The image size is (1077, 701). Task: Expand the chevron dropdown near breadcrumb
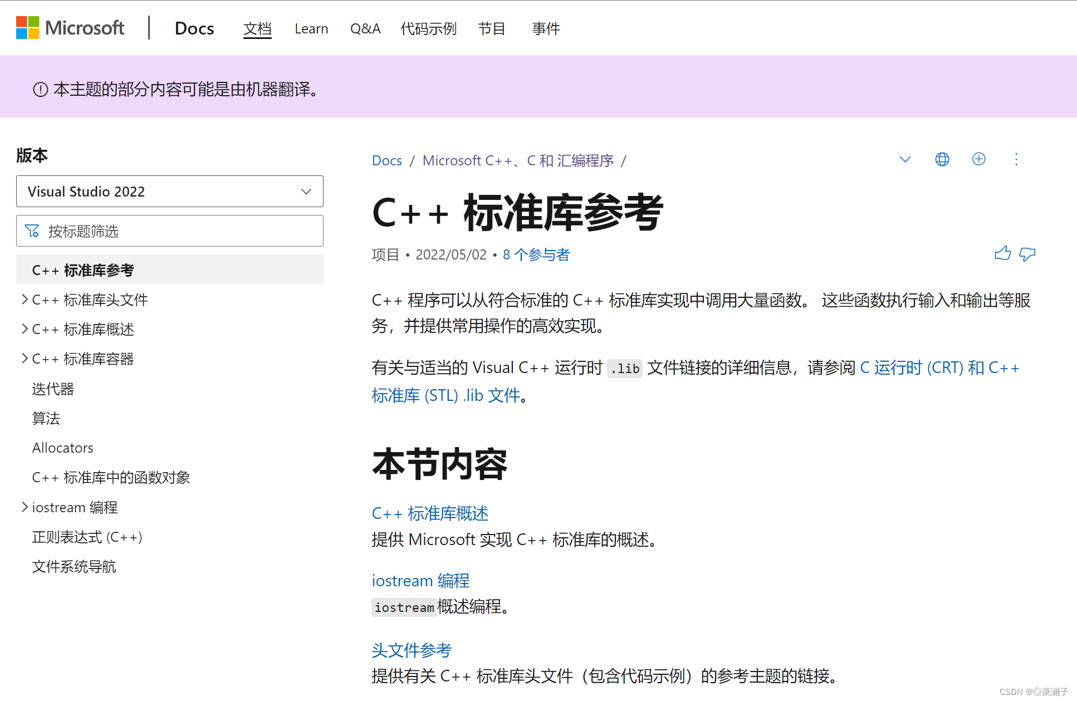905,160
